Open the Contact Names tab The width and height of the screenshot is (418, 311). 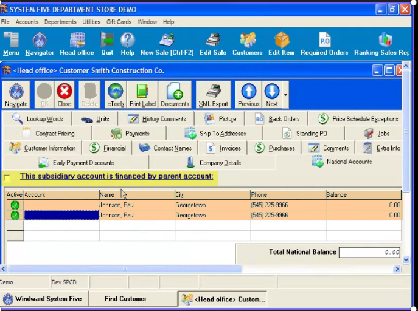[x=165, y=148]
